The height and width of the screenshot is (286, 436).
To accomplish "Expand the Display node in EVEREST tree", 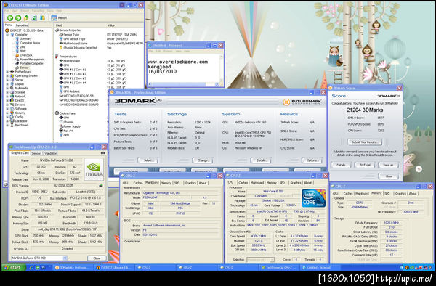I will [7, 84].
